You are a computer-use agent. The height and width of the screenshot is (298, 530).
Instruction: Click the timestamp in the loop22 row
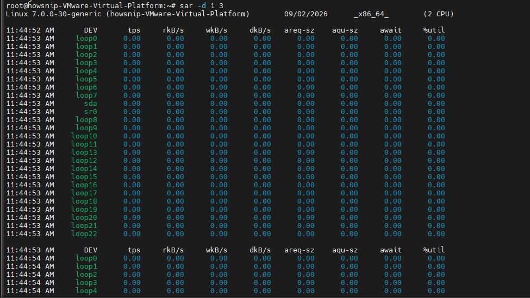[x=30, y=233]
